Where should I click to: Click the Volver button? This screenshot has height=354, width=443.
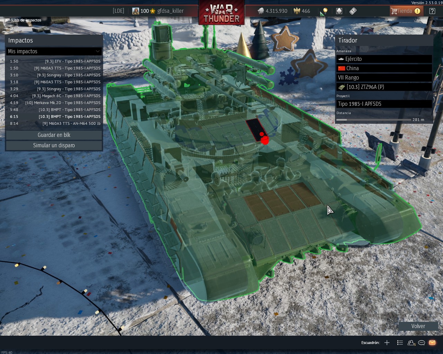418,326
